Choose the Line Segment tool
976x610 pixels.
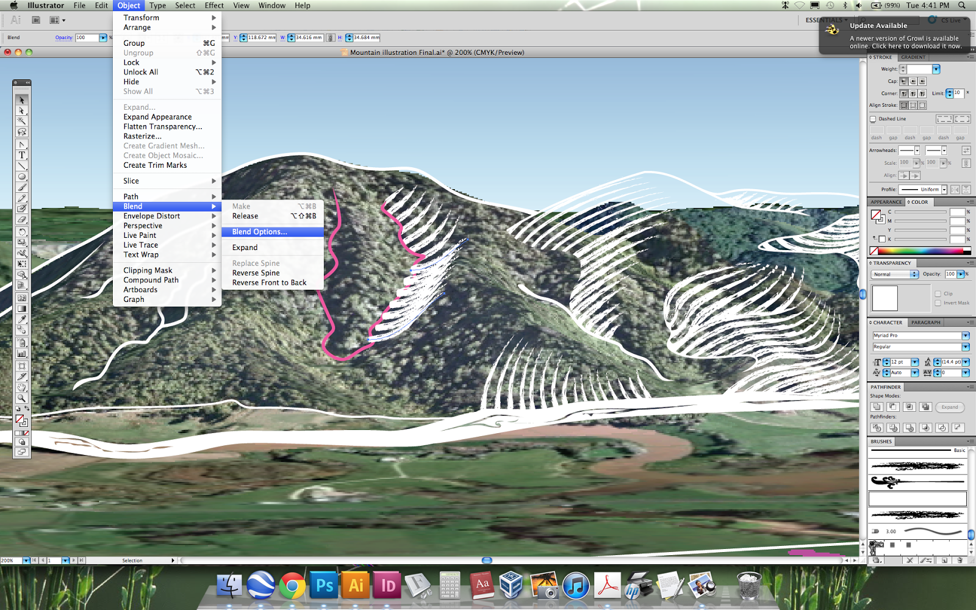pos(22,166)
